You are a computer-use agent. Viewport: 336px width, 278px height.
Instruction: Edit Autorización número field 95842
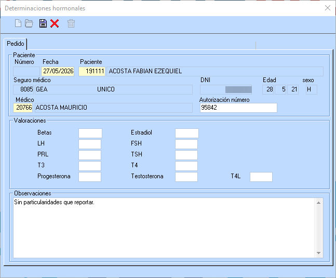[x=238, y=108]
